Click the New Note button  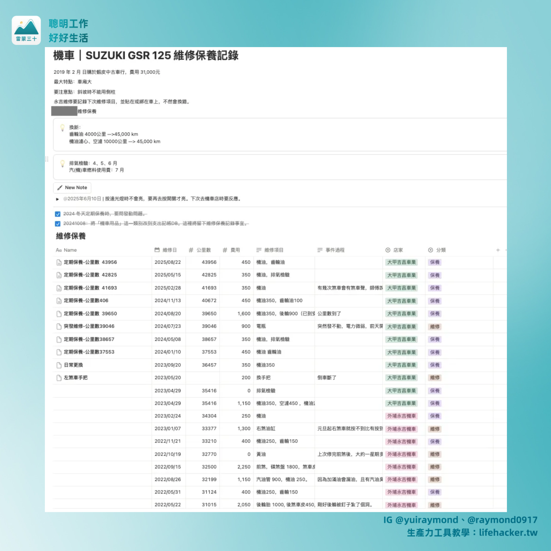72,188
